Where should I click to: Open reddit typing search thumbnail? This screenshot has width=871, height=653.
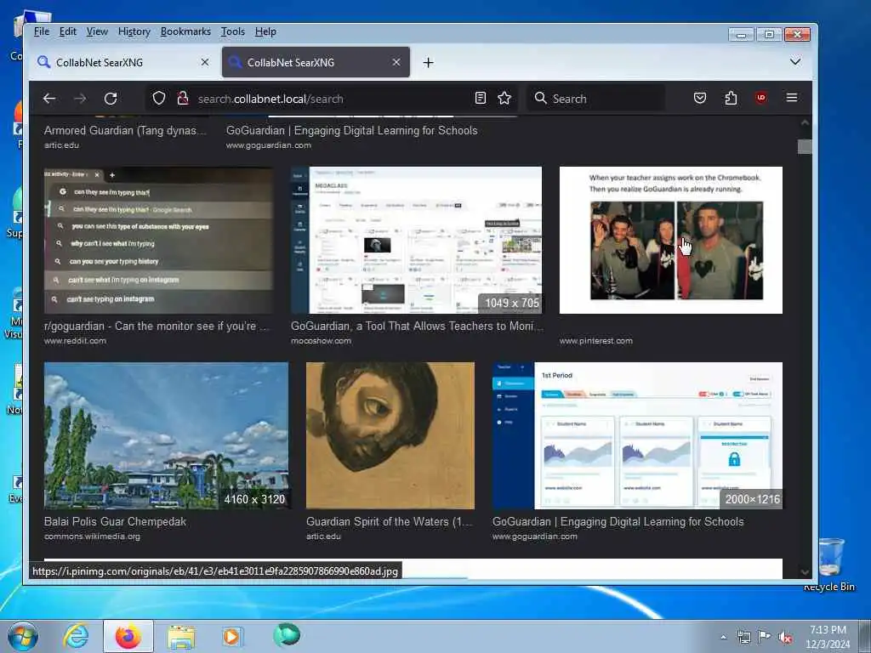point(158,241)
